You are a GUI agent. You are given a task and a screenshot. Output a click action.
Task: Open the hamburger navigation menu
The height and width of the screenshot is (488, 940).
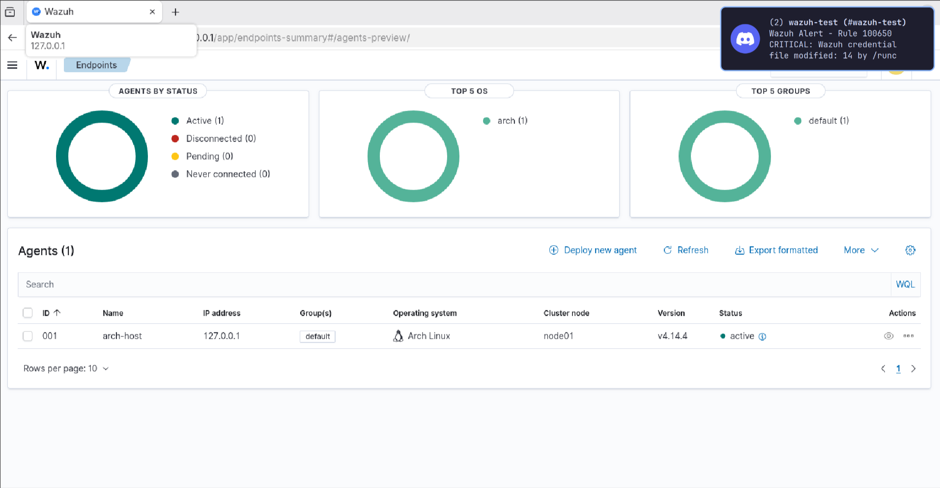(x=12, y=65)
